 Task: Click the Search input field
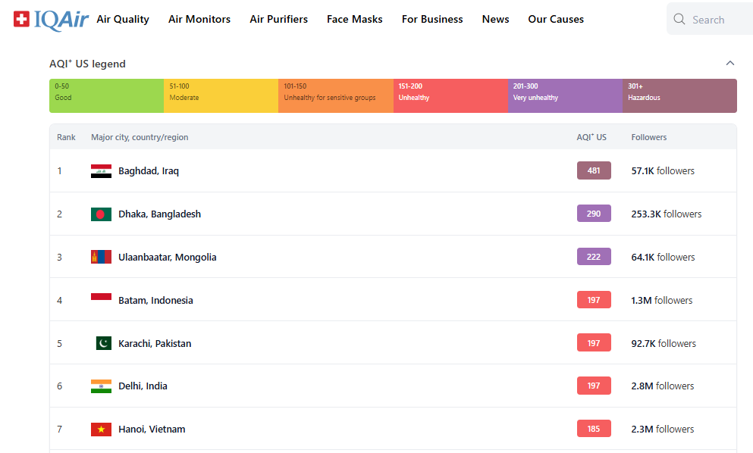(720, 20)
